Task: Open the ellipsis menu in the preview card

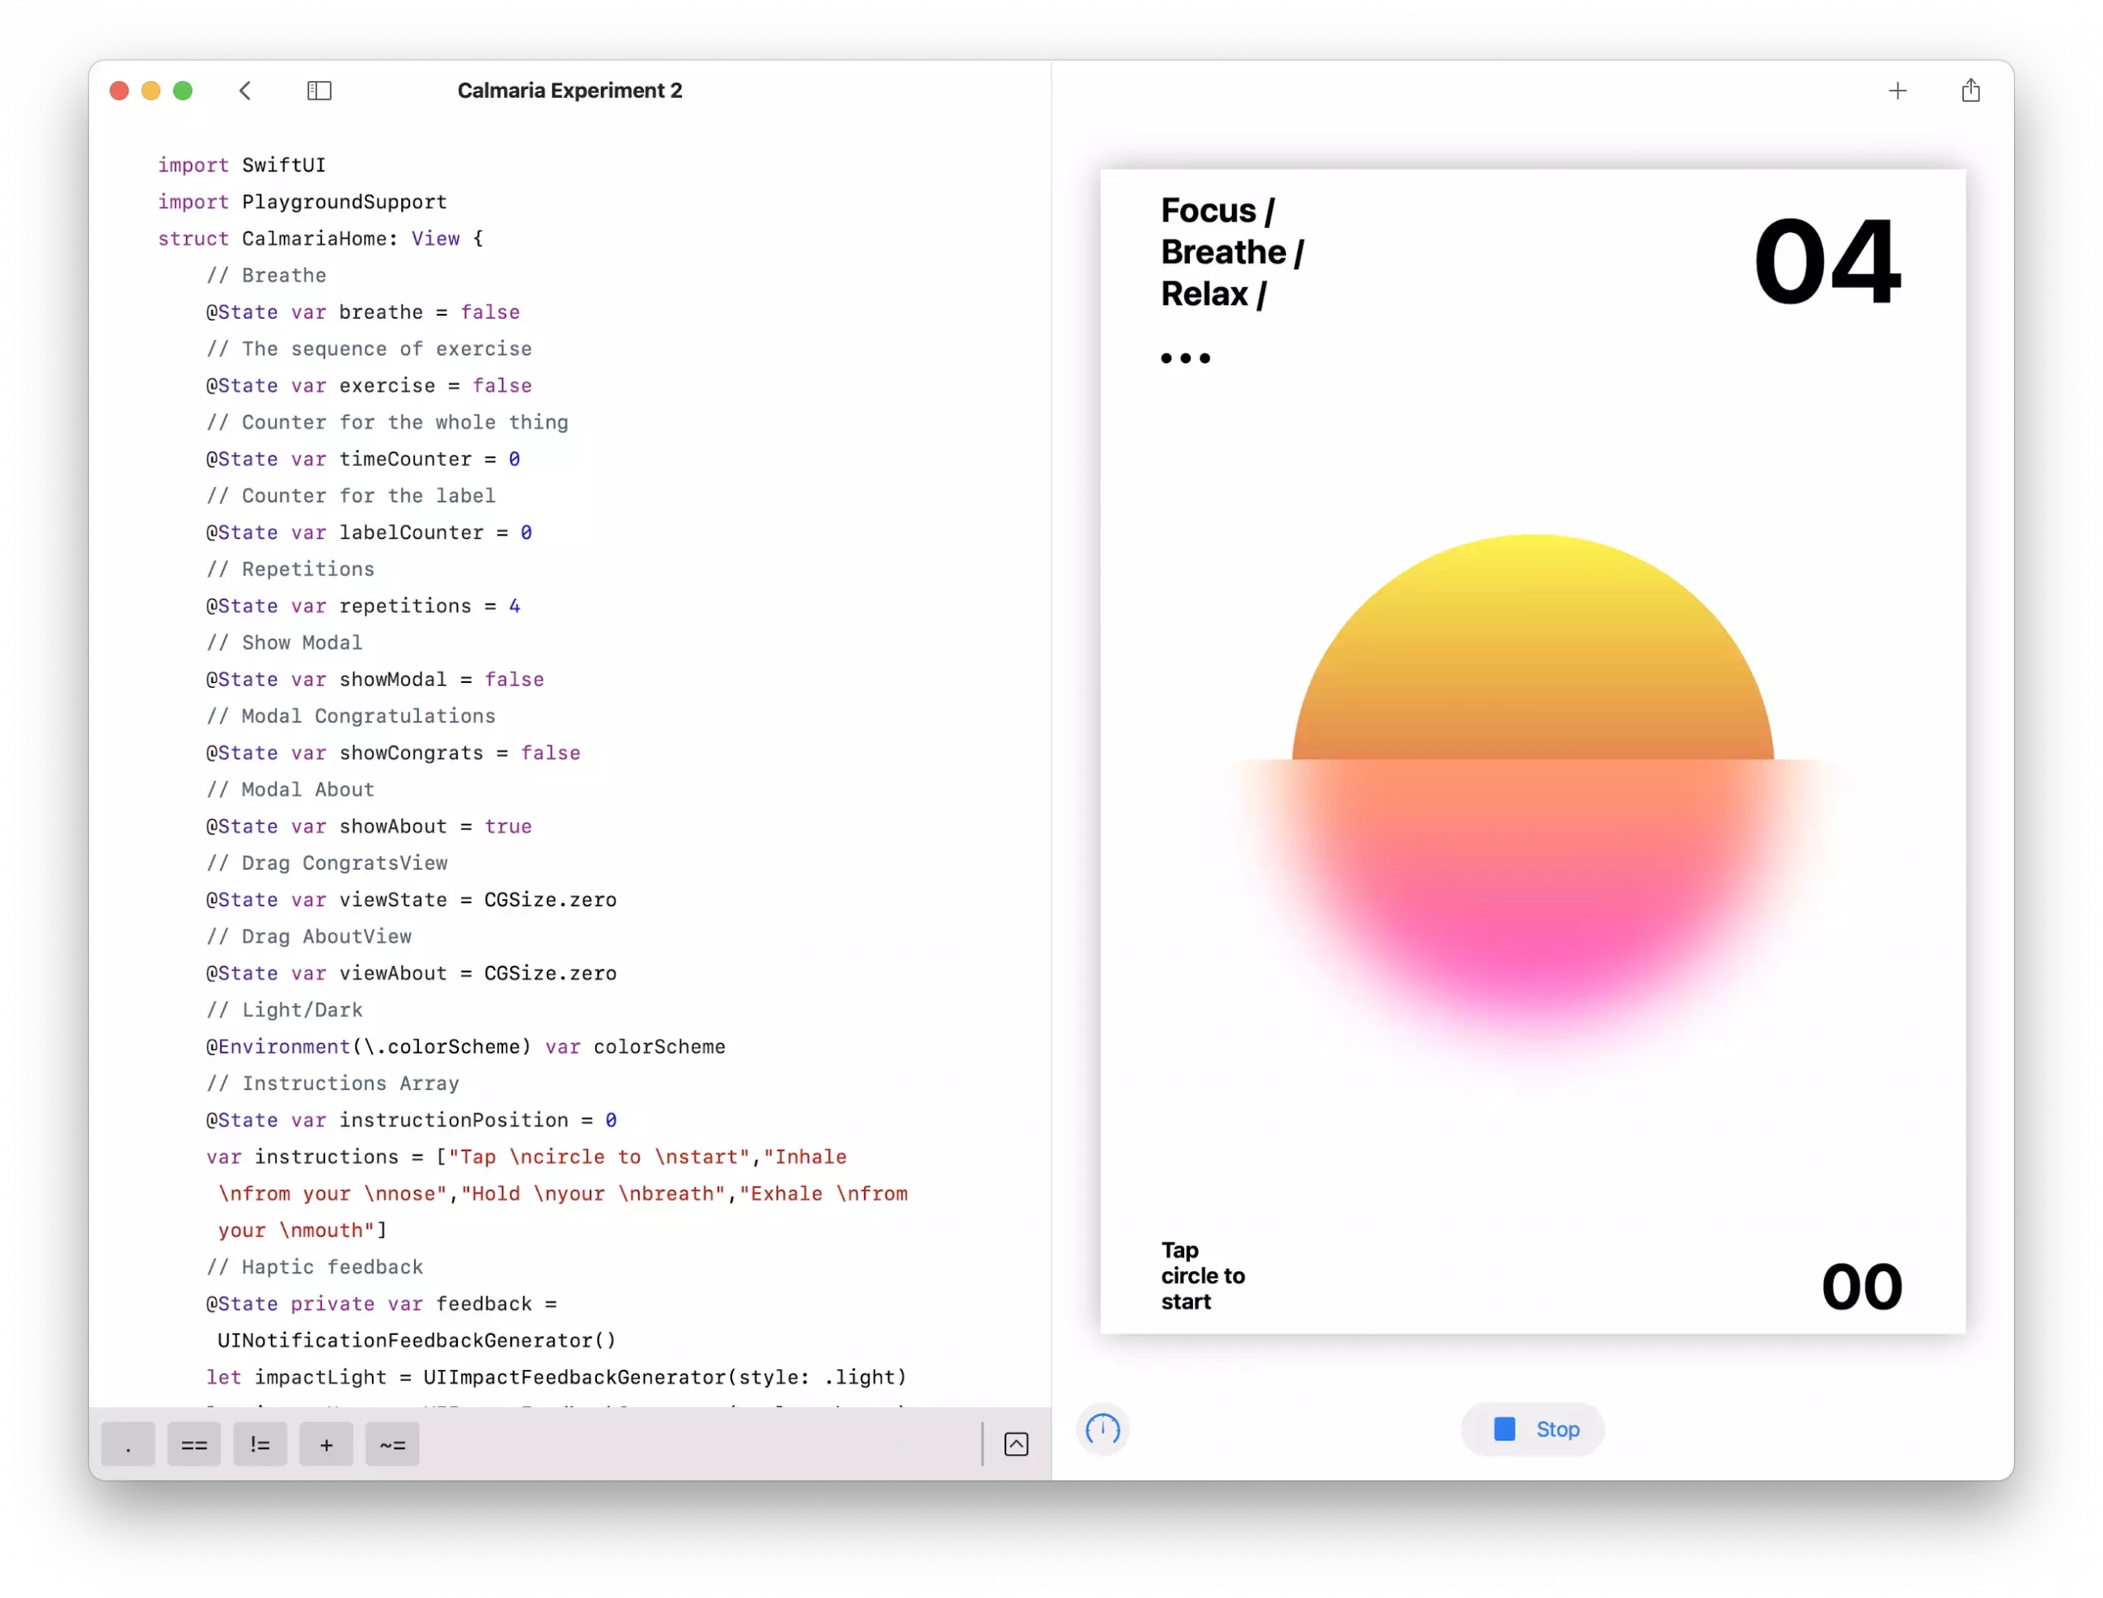Action: pyautogui.click(x=1186, y=358)
